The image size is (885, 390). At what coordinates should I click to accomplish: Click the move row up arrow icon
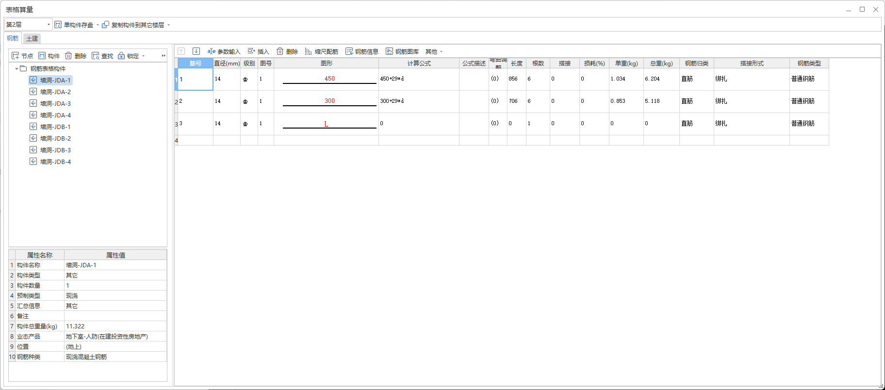pyautogui.click(x=181, y=51)
